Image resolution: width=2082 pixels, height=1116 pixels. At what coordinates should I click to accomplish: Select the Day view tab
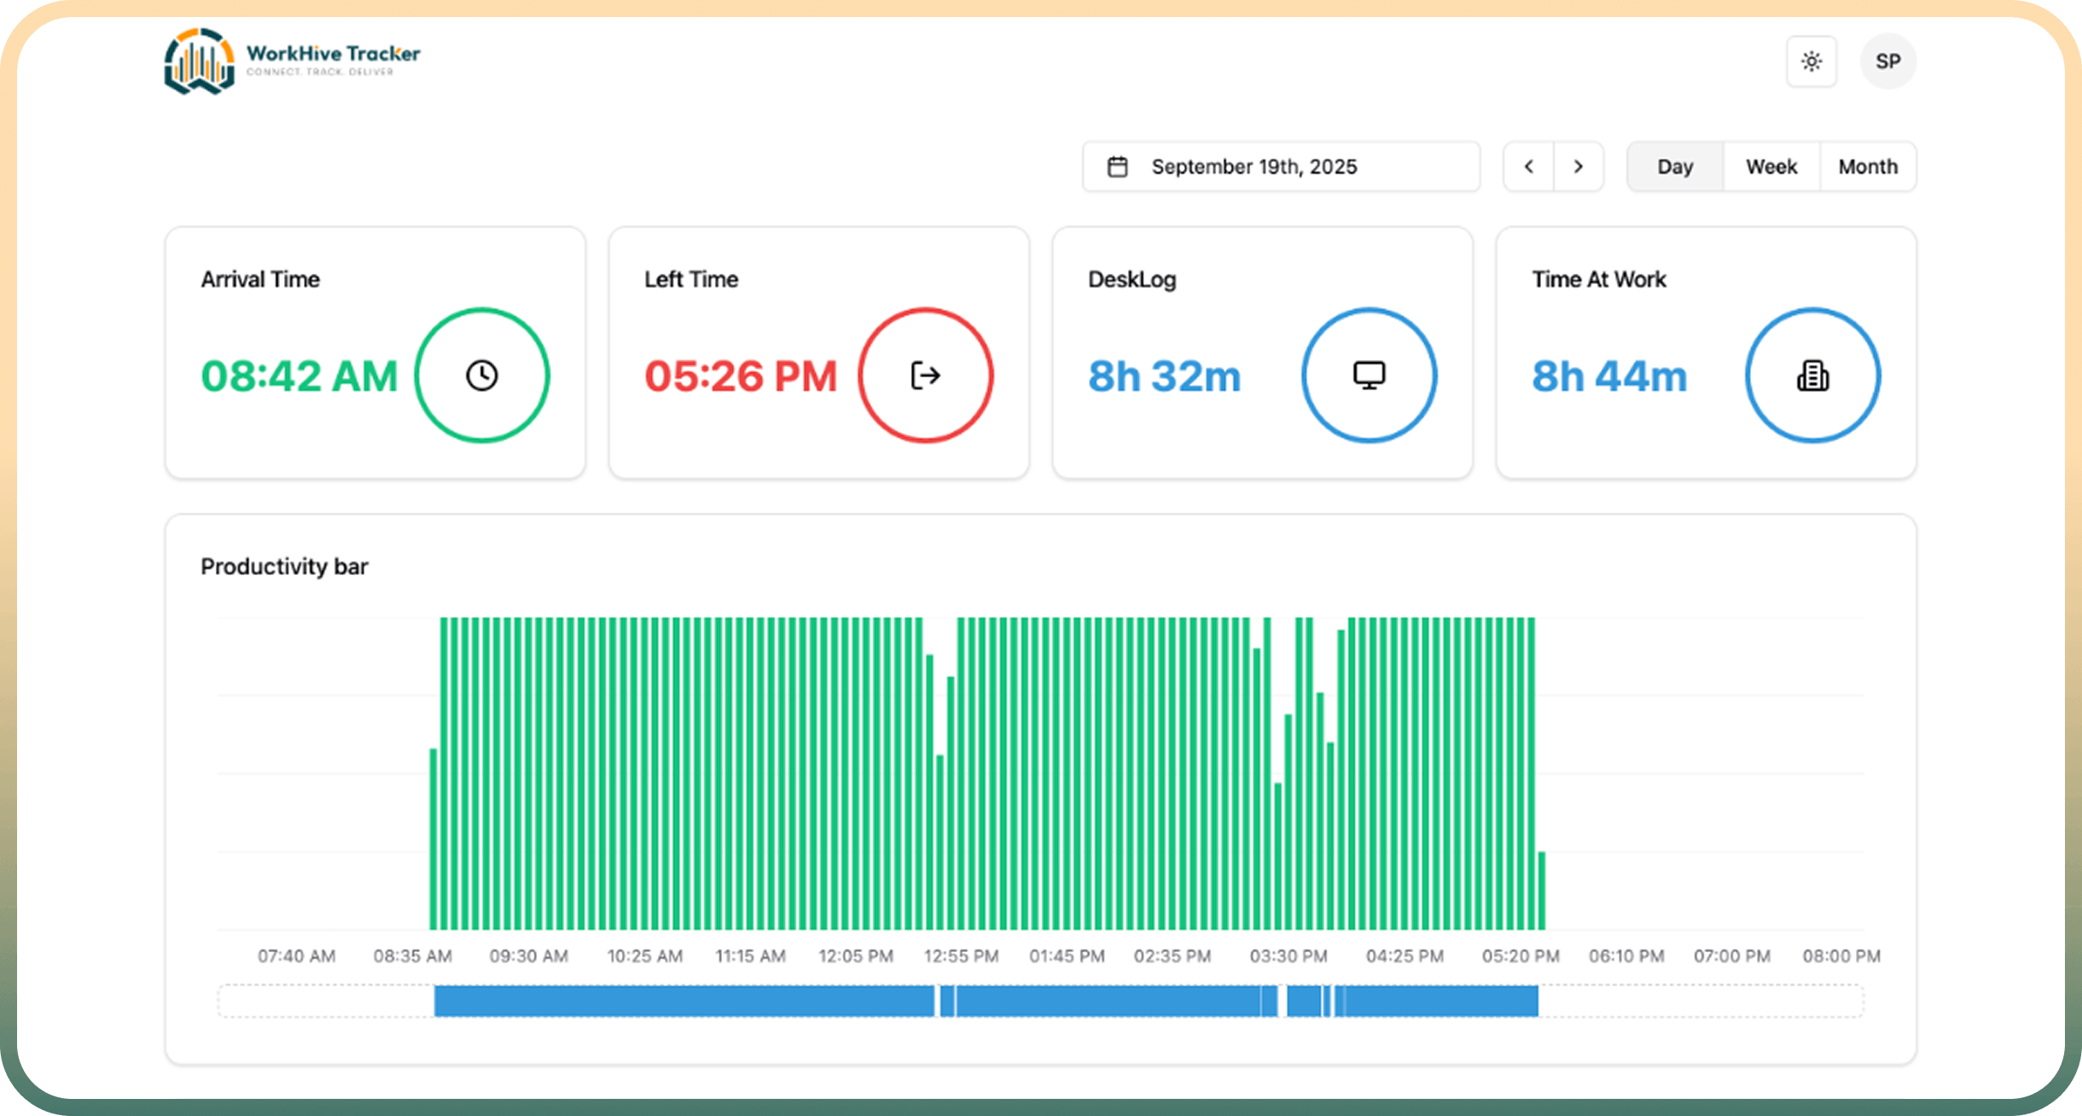1675,166
